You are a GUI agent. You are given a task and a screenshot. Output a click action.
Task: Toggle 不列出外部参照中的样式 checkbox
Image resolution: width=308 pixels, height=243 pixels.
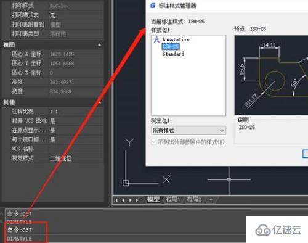tap(153, 142)
